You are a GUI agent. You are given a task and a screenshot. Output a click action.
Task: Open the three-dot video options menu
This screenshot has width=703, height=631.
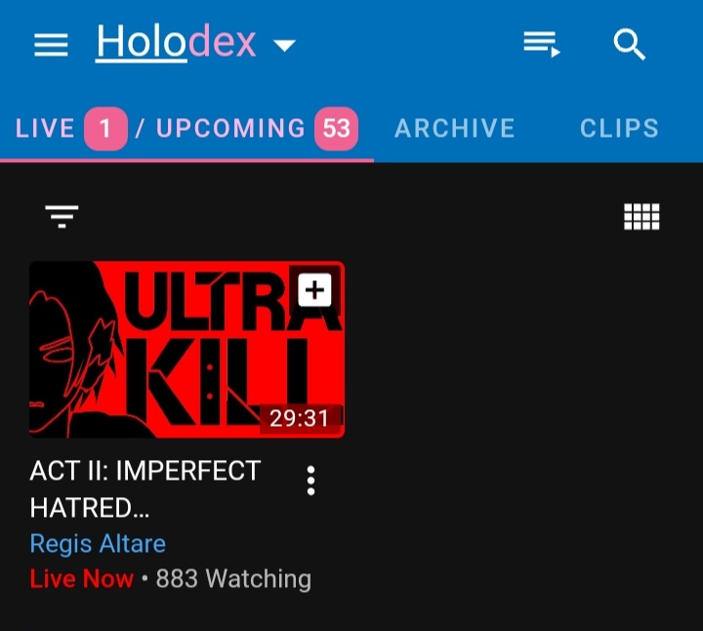coord(310,481)
